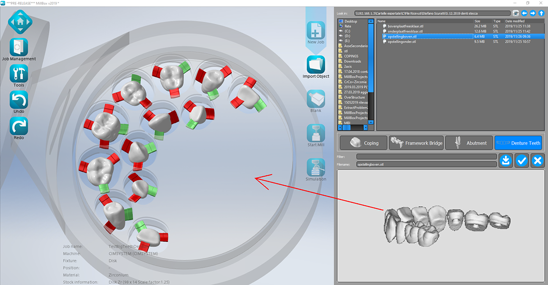Open the COPINGS folder
Screen dimensions: 548x285
coord(351,56)
